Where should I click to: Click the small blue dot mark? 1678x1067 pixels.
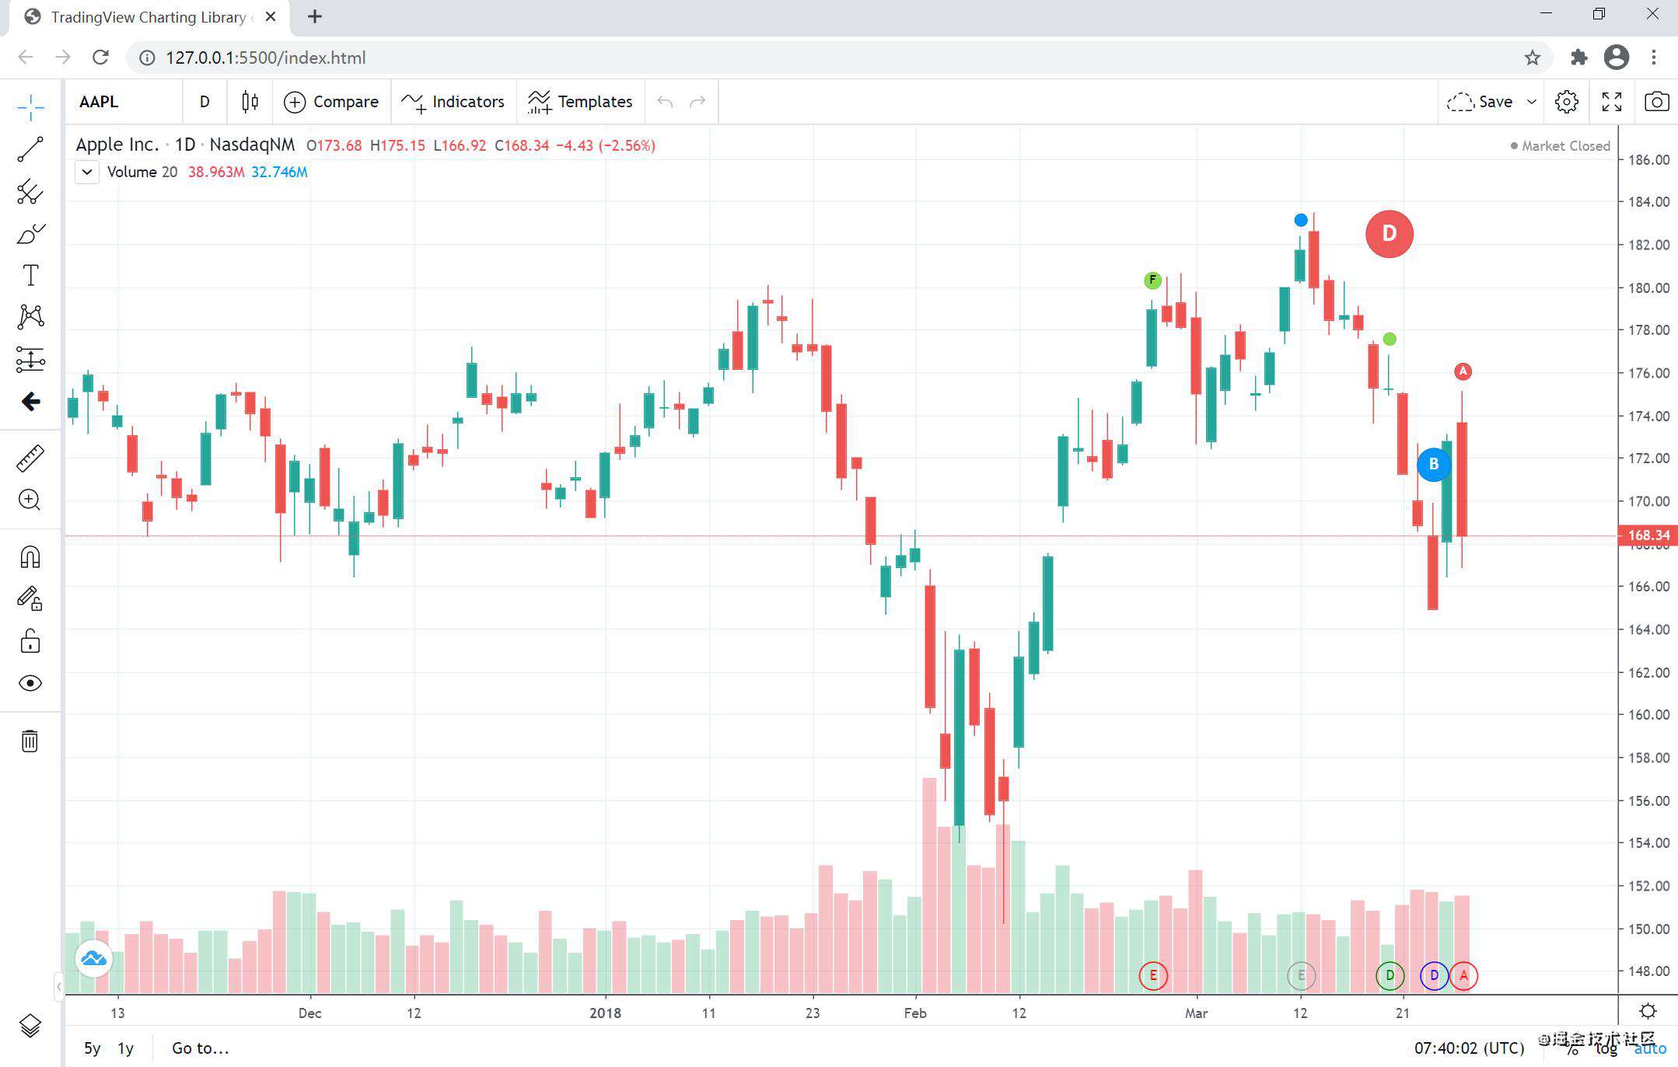(1301, 220)
